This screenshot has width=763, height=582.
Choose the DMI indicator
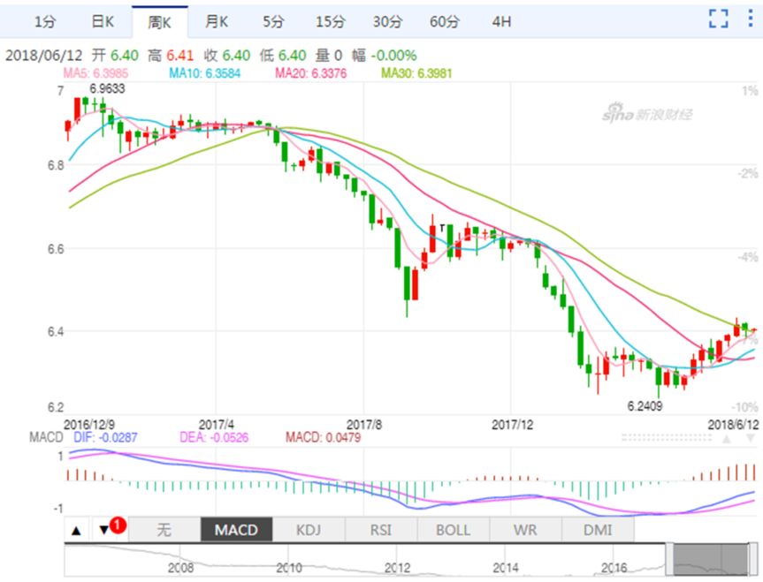597,530
